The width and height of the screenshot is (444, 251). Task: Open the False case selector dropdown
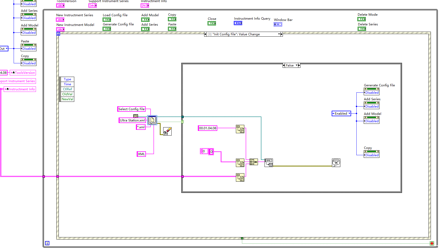tap(297, 65)
